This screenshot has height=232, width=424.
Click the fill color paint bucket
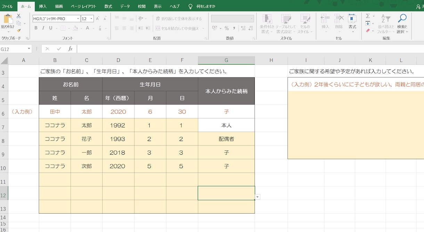click(x=75, y=28)
